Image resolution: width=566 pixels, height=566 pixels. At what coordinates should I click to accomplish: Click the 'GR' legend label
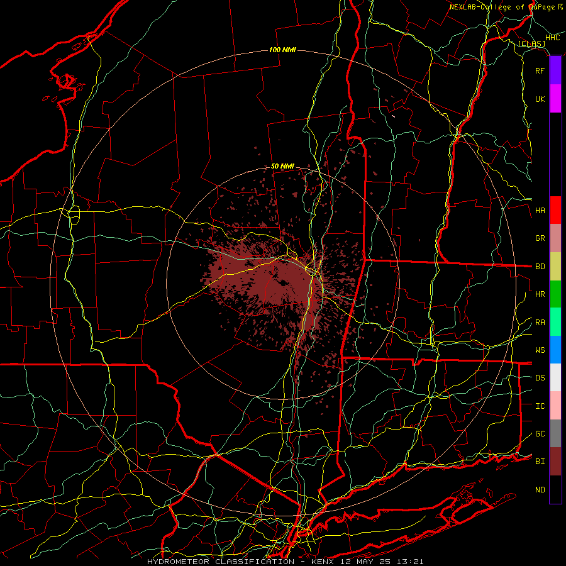[540, 238]
